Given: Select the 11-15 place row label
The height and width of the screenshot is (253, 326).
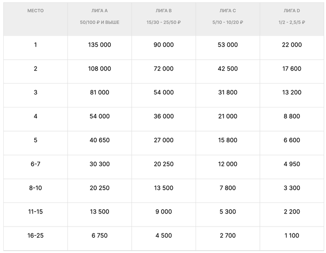Looking at the screenshot, I should (35, 212).
